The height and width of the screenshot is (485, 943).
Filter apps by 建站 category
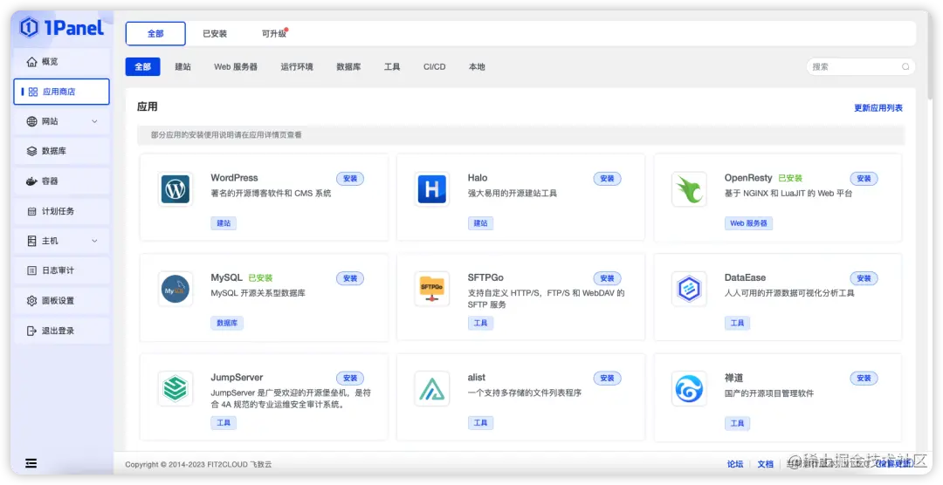[182, 66]
